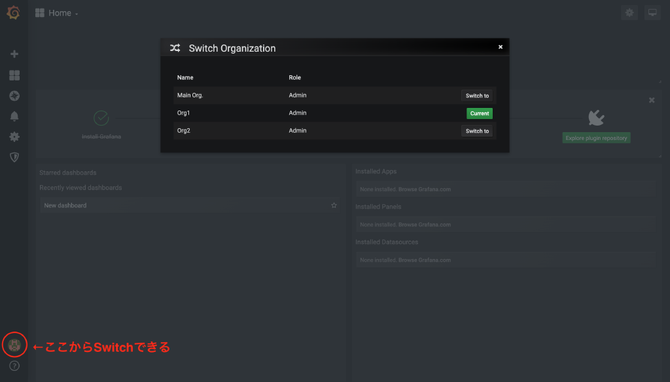
Task: Open Configuration gear in sidebar
Action: (x=14, y=137)
